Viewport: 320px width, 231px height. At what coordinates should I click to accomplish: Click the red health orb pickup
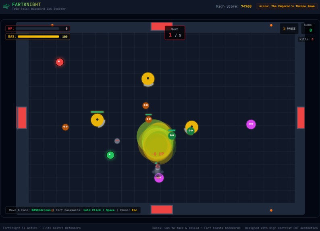(x=60, y=62)
